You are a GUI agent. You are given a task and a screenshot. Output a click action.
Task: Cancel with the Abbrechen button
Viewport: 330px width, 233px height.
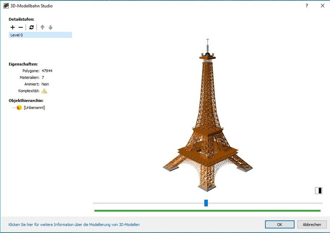[312, 224]
